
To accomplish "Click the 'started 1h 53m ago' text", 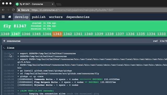I will 44,23.
